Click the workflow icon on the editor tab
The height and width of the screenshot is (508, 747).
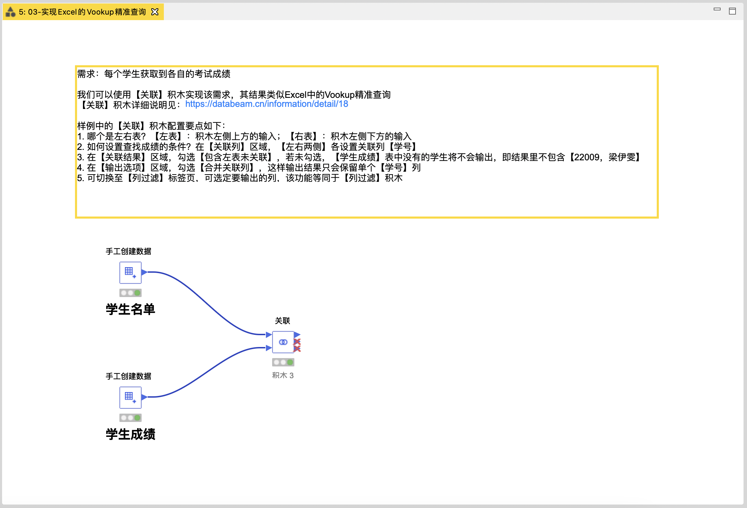tap(11, 12)
